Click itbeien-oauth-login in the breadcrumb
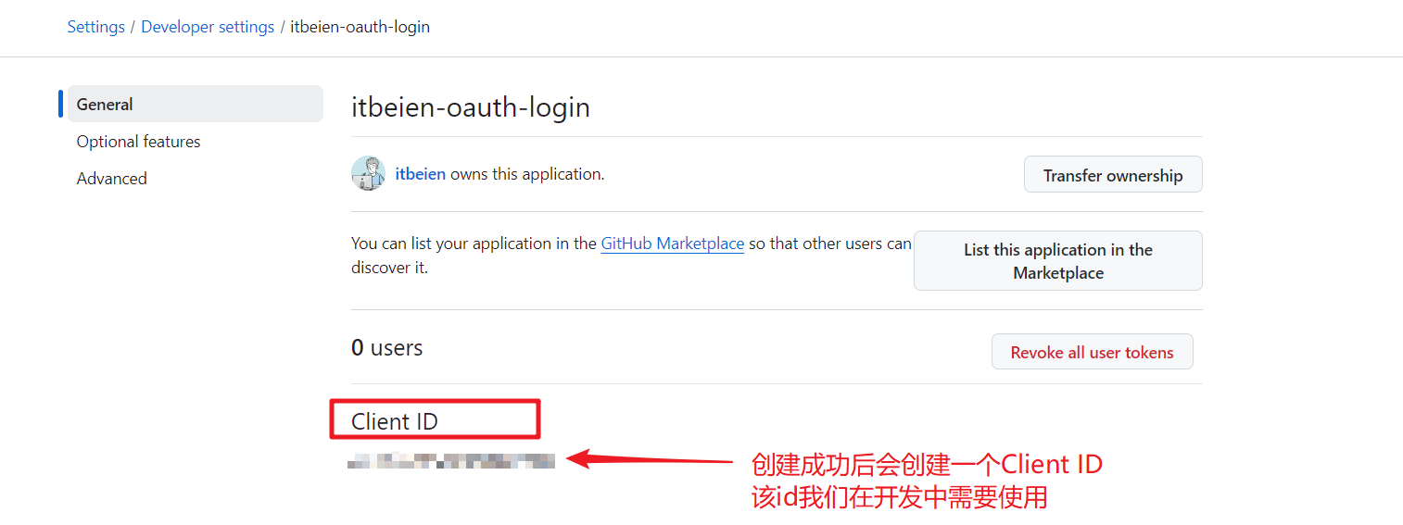 pos(360,27)
